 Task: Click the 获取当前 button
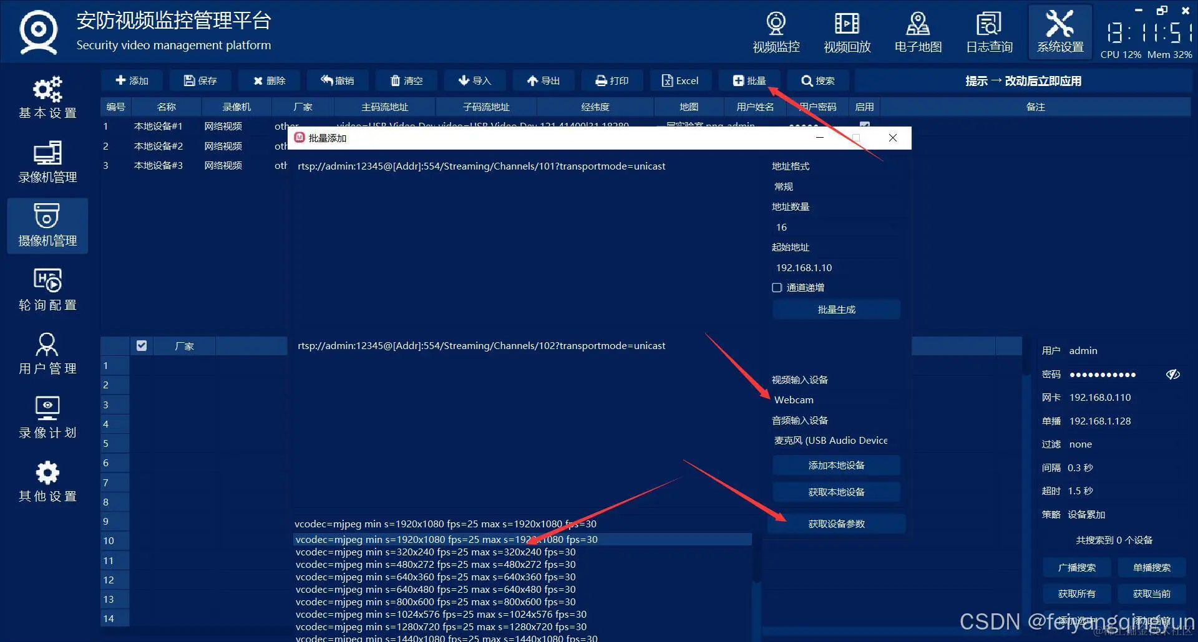(x=1152, y=593)
